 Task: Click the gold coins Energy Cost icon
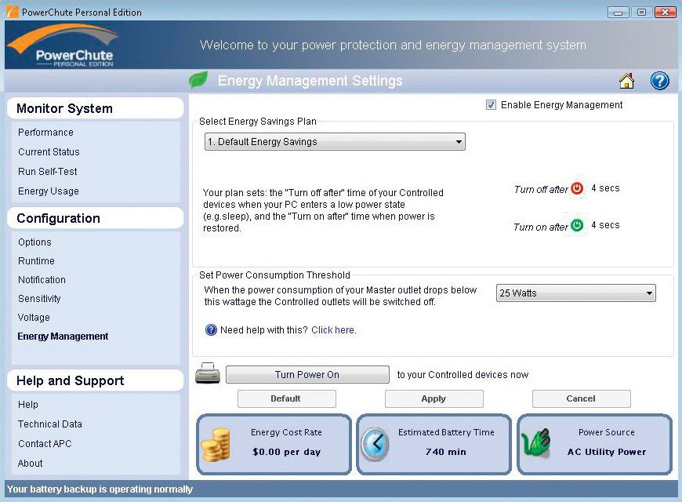point(216,444)
